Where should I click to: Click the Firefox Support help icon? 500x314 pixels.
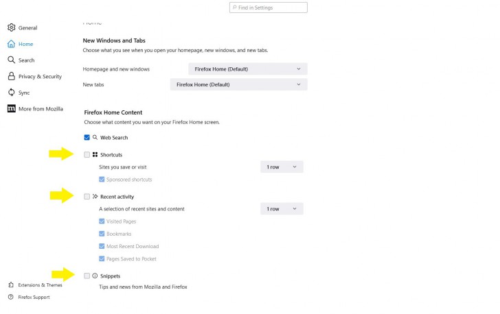[11, 297]
